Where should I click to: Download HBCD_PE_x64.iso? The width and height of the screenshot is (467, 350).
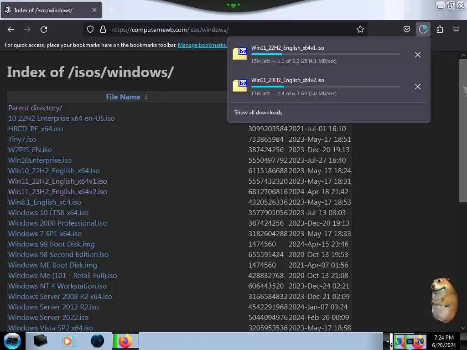pos(36,129)
